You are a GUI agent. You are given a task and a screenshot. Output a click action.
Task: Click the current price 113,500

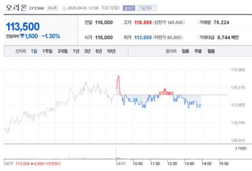pyautogui.click(x=23, y=26)
